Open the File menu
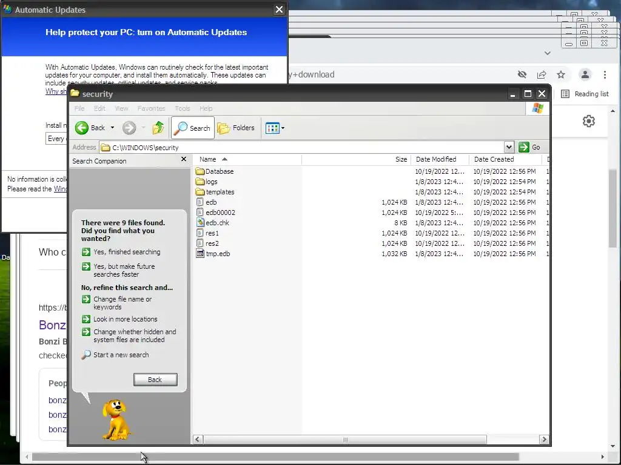The image size is (621, 465). 79,108
